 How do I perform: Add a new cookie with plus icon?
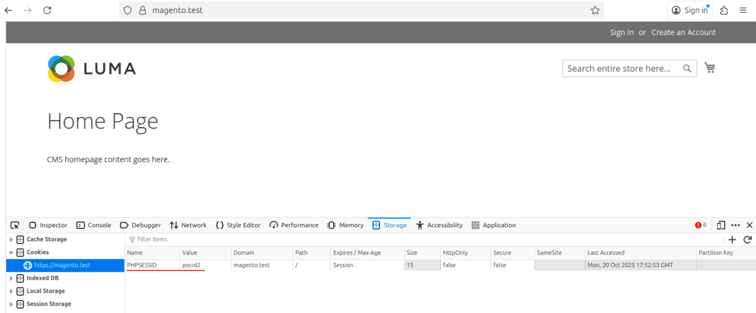point(732,239)
